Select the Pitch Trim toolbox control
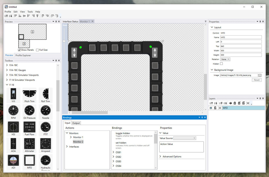 [x=29, y=95]
